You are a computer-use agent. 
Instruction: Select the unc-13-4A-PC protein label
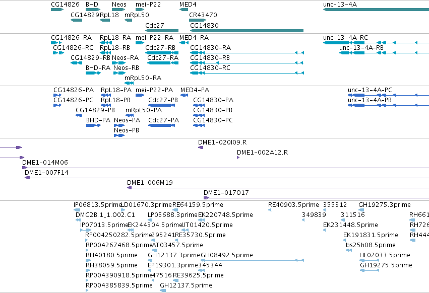pos(370,90)
